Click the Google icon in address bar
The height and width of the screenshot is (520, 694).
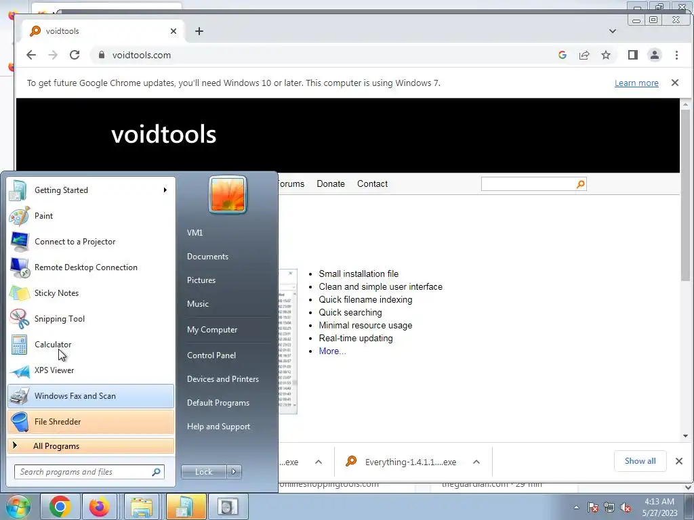click(562, 55)
